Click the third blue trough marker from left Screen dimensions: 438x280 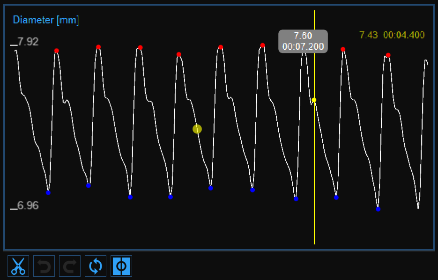[x=130, y=197]
